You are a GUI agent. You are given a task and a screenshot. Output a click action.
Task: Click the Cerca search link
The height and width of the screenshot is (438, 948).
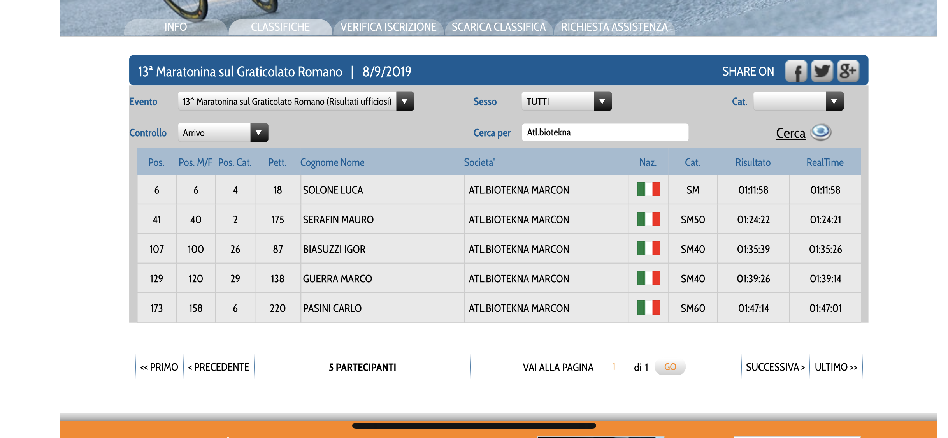(x=790, y=133)
